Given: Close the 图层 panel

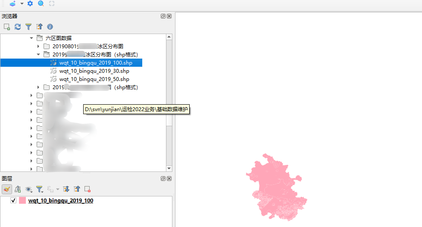Looking at the screenshot, I should click(169, 179).
